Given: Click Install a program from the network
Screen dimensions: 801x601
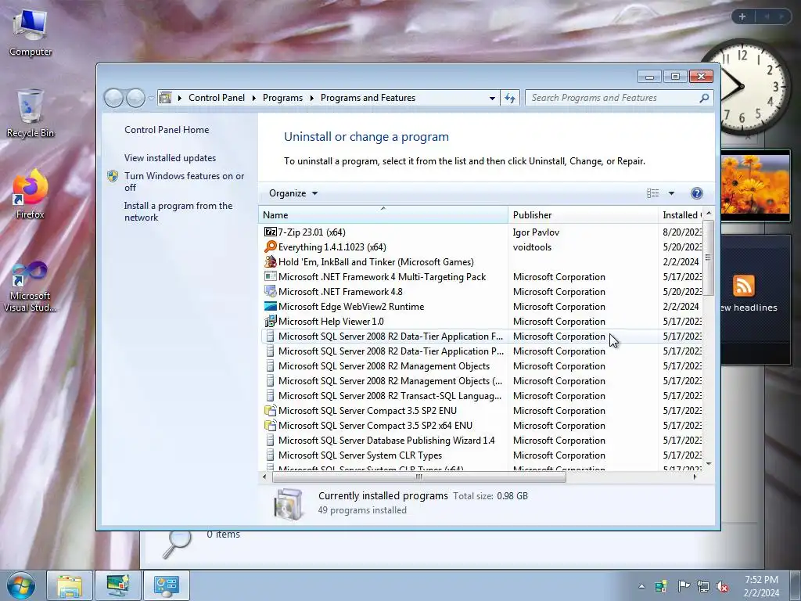Looking at the screenshot, I should (x=178, y=211).
